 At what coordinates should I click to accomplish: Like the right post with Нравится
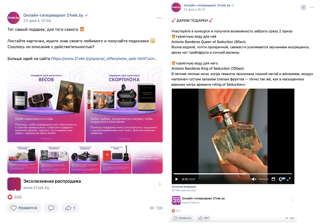coord(183,218)
